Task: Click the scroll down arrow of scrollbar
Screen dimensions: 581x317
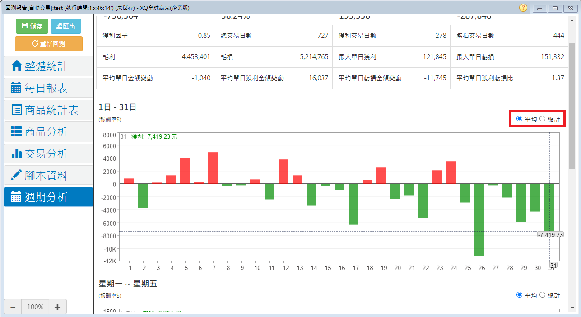Action: pos(572,308)
